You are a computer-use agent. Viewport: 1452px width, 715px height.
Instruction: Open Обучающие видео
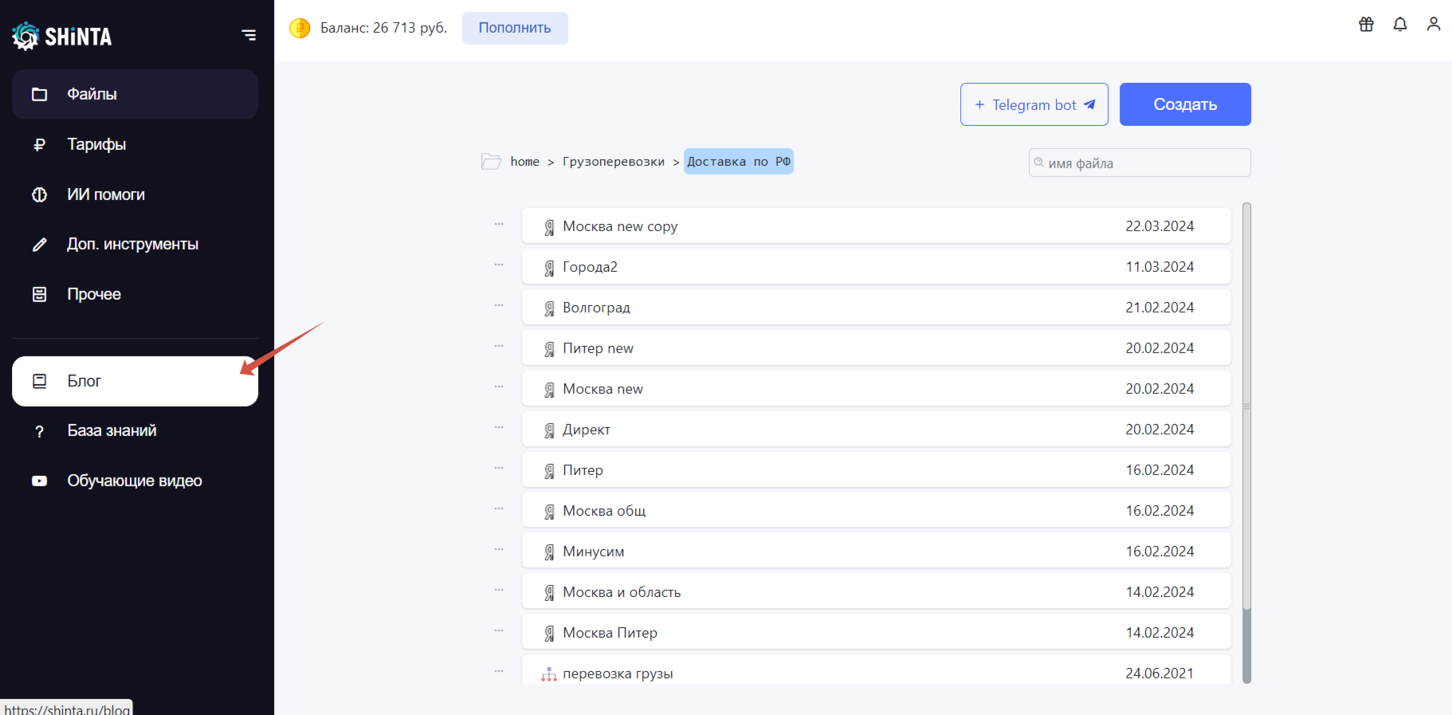[135, 481]
